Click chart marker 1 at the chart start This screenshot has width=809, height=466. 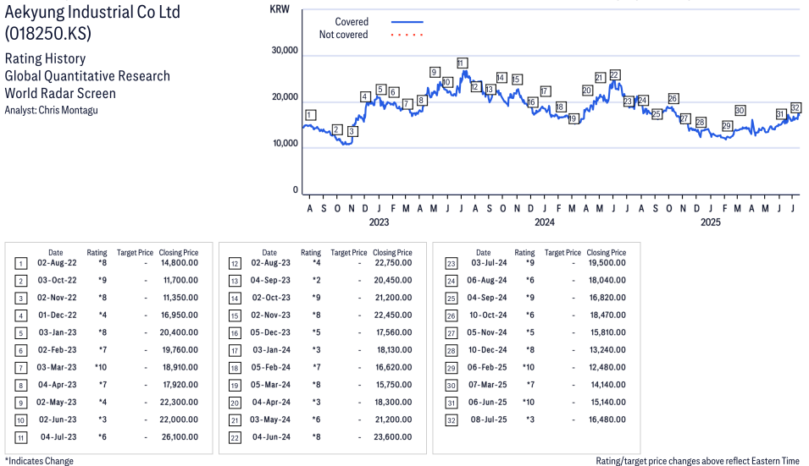[x=310, y=115]
